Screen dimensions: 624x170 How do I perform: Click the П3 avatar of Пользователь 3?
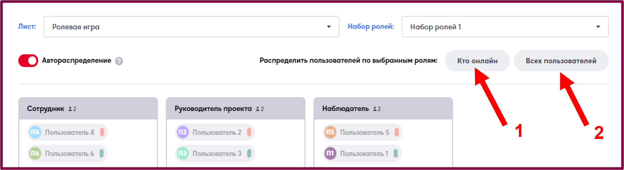coord(183,153)
